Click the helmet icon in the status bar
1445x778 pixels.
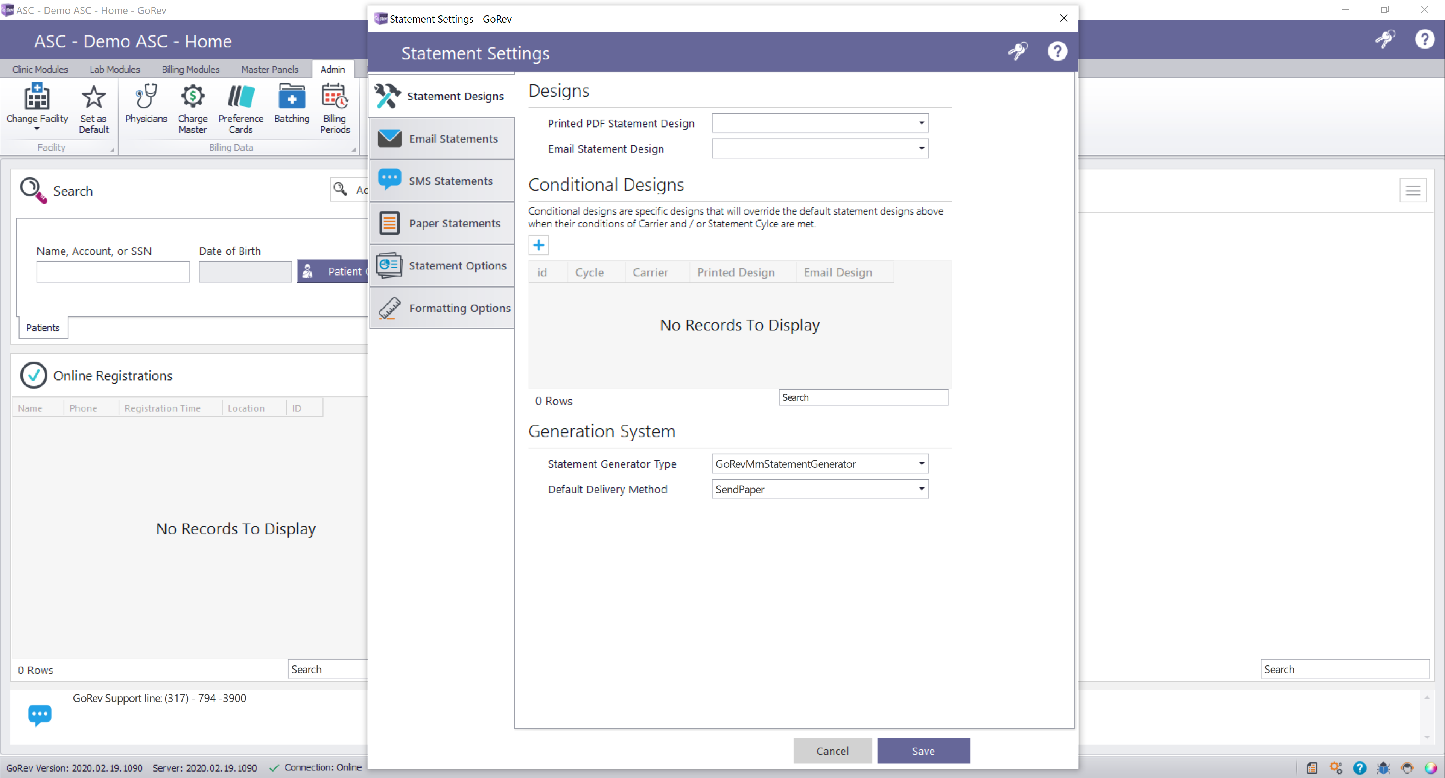point(1407,768)
